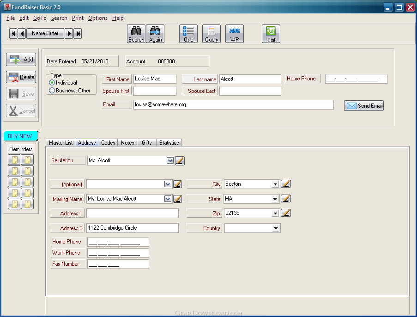This screenshot has height=317, width=417.
Task: Open the Que list icon
Action: pos(188,34)
